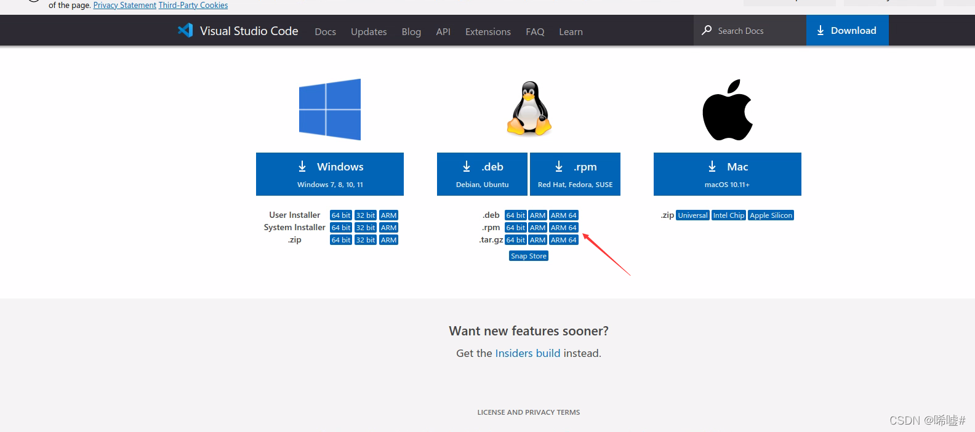Screen dimensions: 975x432
Task: Select Windows .zip 64 bit
Action: pyautogui.click(x=341, y=240)
